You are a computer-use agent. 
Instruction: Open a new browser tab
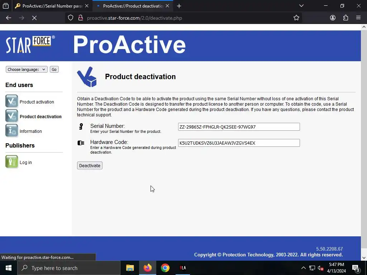click(179, 6)
